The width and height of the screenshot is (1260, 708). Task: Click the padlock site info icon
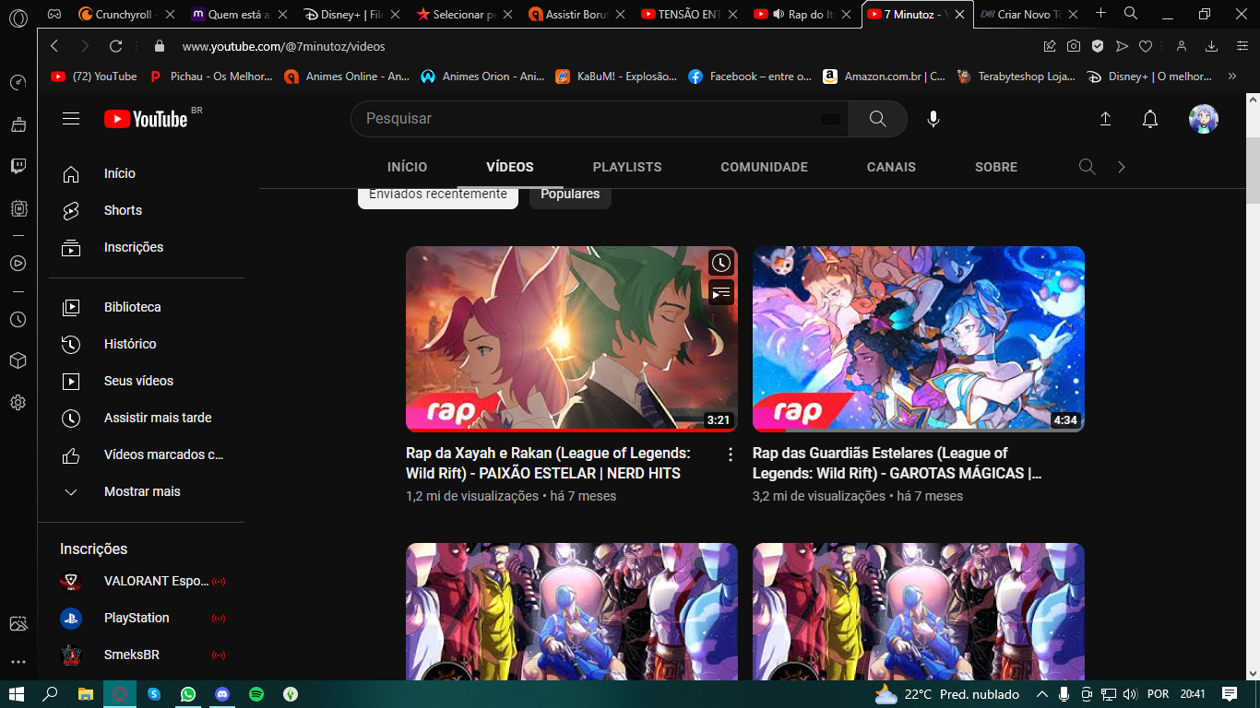point(160,46)
